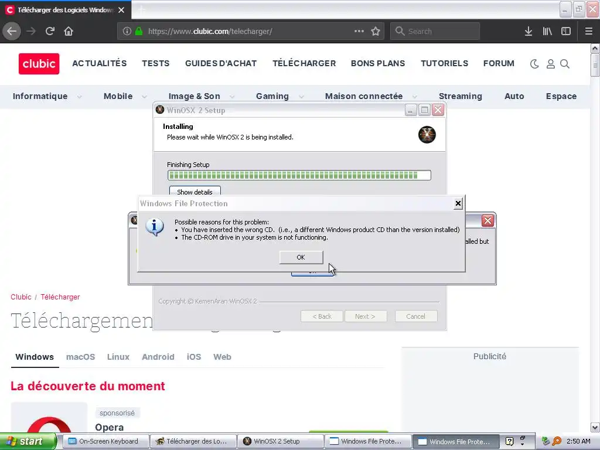Screen dimensions: 600x450
Task: Click the Auto category link
Action: point(514,96)
